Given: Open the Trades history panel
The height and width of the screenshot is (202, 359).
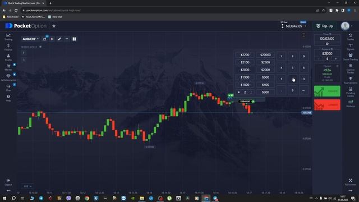Looking at the screenshot, I should click(350, 36).
